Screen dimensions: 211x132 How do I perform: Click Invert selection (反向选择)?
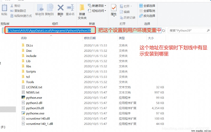tap(147, 16)
